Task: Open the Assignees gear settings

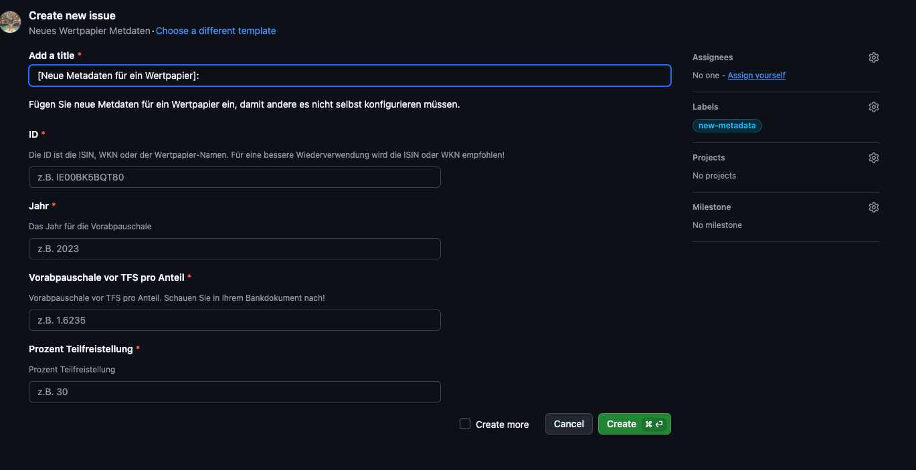Action: [x=873, y=57]
